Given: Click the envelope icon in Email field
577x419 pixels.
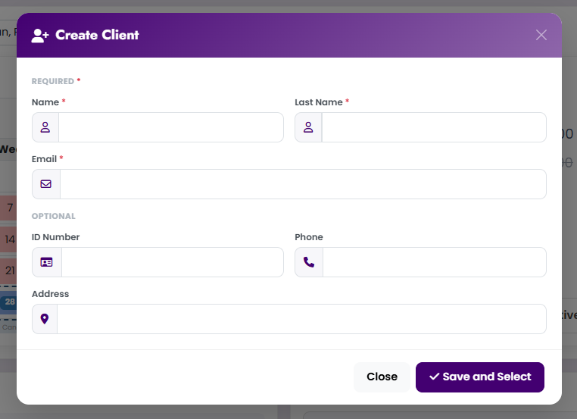Looking at the screenshot, I should 46,184.
